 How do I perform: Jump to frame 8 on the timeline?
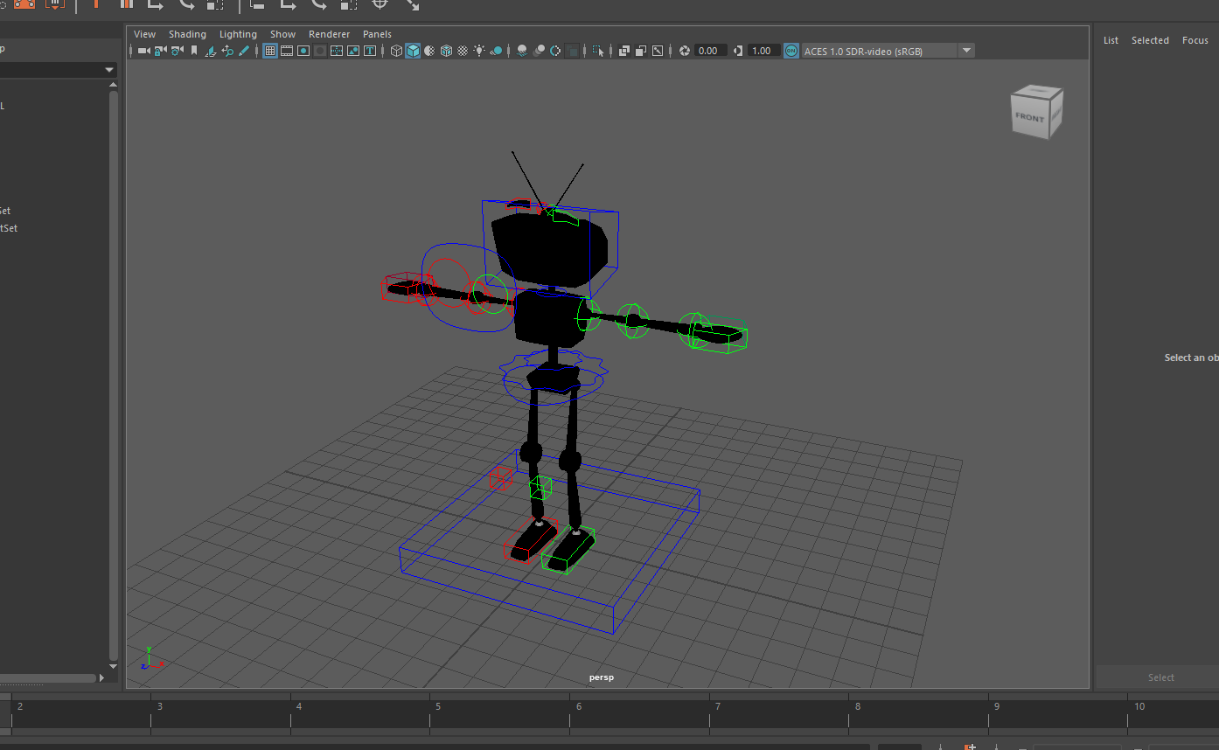(857, 706)
